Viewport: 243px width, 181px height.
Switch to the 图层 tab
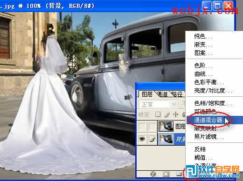(x=147, y=94)
